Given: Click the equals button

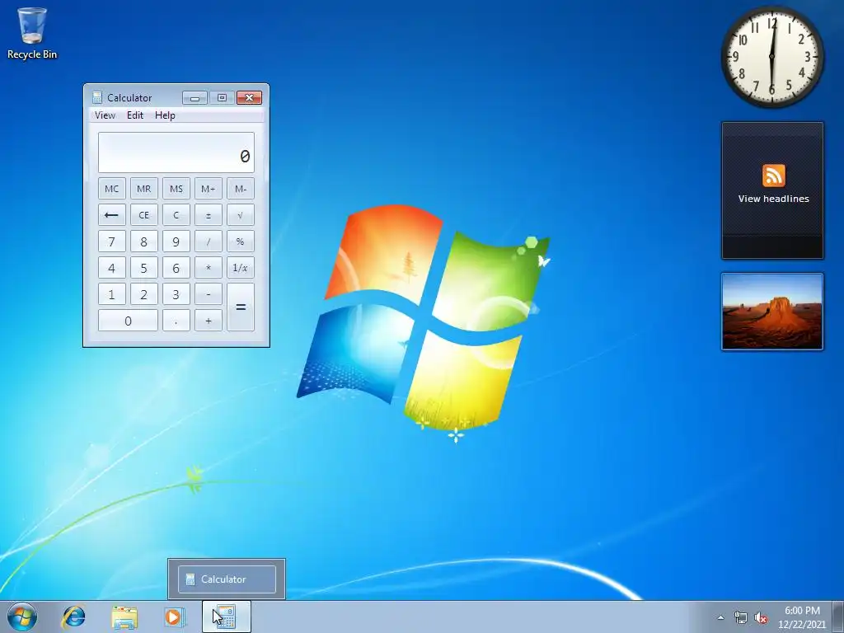Looking at the screenshot, I should coord(241,307).
